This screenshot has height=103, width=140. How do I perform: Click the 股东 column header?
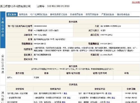click(x=46, y=73)
